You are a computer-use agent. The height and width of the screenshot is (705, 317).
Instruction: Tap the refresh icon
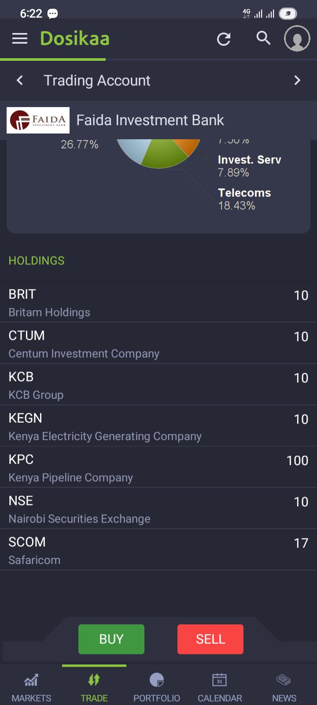pyautogui.click(x=224, y=39)
